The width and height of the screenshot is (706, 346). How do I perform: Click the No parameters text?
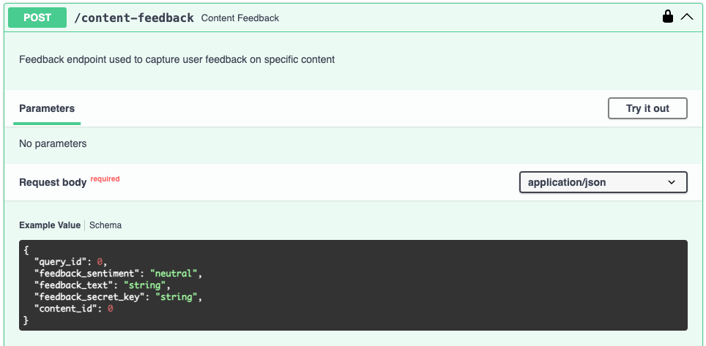point(53,144)
